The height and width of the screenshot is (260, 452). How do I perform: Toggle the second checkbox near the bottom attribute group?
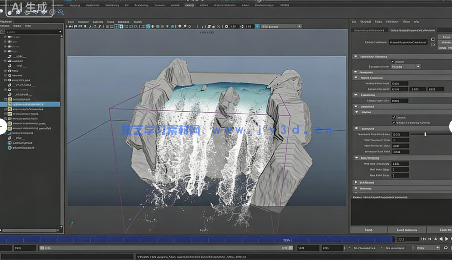point(393,122)
